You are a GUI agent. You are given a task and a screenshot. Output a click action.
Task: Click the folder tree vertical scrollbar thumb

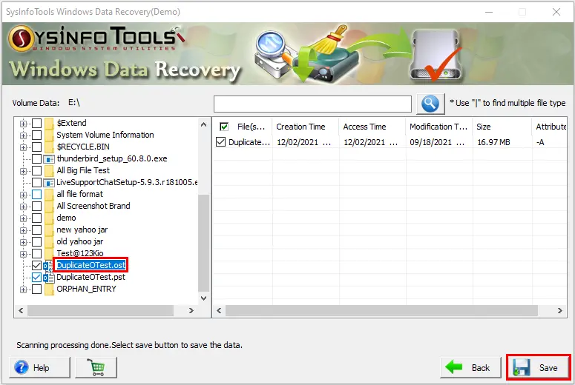203,243
